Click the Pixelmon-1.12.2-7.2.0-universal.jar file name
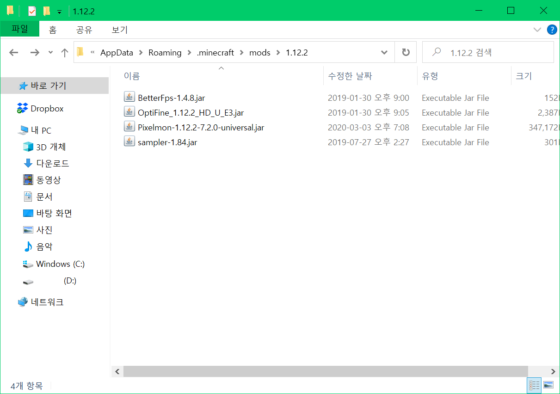The width and height of the screenshot is (560, 394). pos(201,127)
